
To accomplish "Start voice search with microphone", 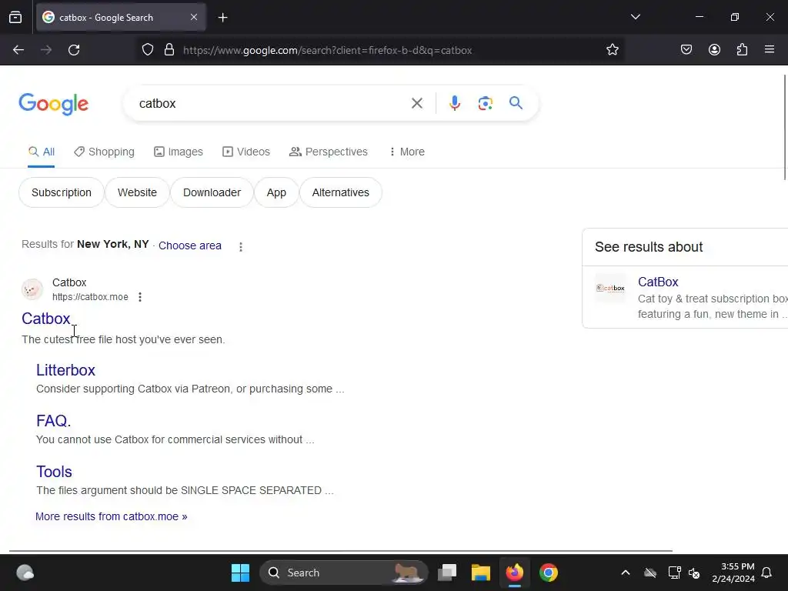I will pyautogui.click(x=454, y=103).
